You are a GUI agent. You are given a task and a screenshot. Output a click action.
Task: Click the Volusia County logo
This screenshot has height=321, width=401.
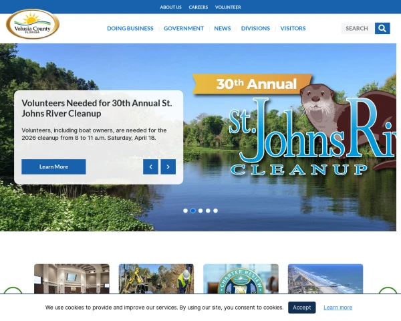(x=33, y=24)
